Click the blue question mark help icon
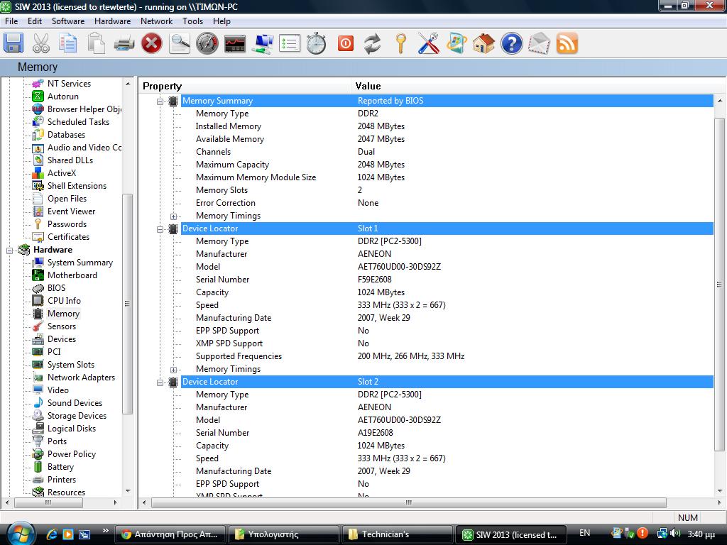The width and height of the screenshot is (727, 545). (511, 43)
